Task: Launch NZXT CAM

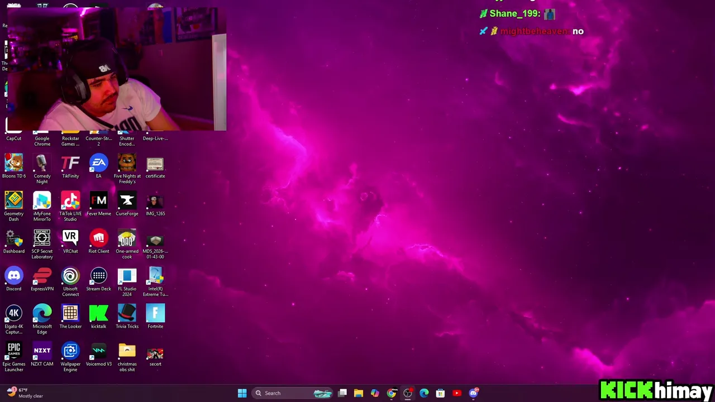Action: [42, 354]
